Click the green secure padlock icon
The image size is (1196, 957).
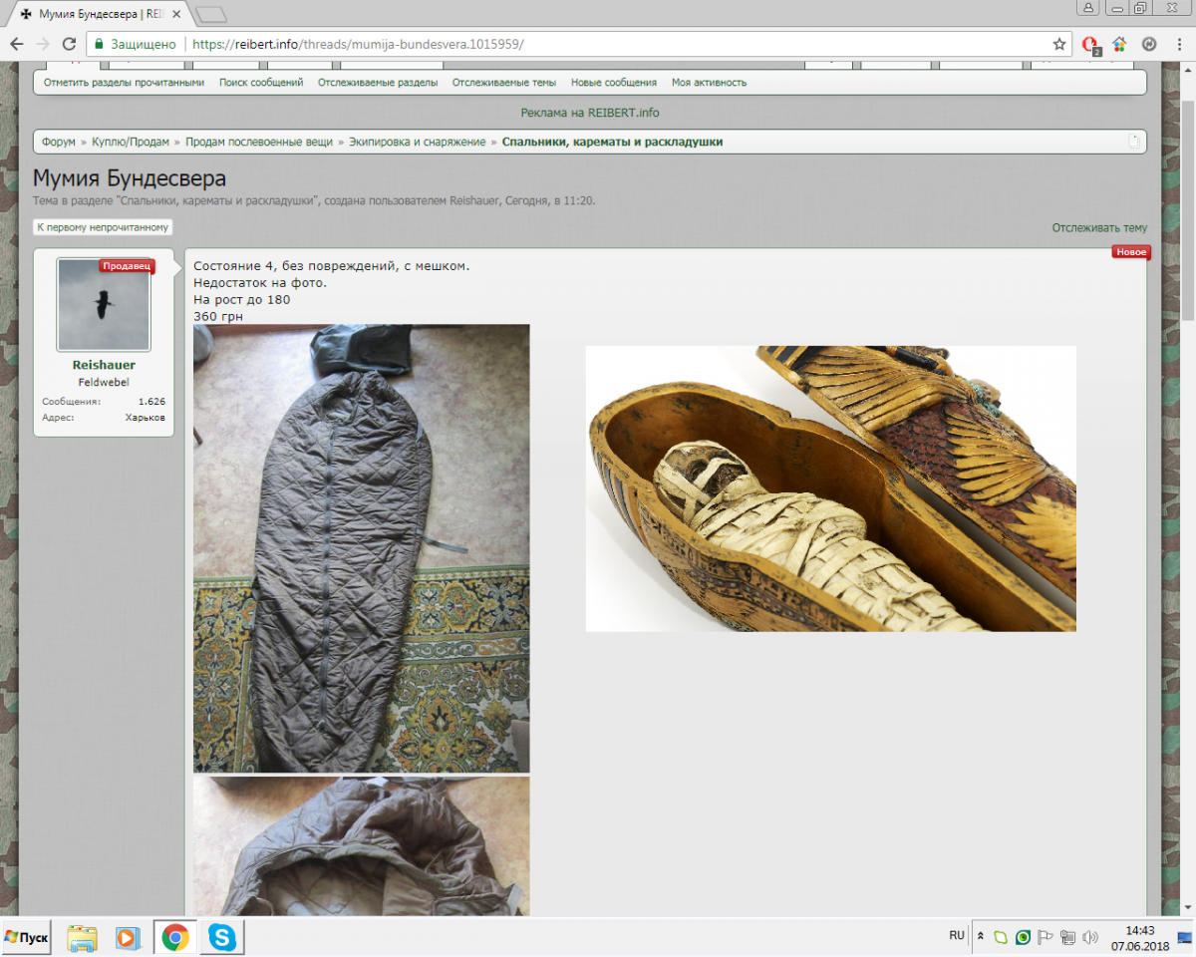coord(99,44)
